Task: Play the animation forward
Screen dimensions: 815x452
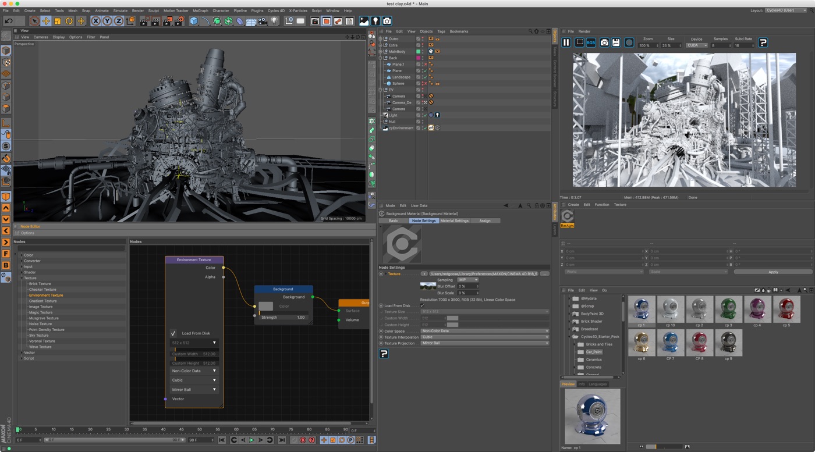Action: pos(252,440)
